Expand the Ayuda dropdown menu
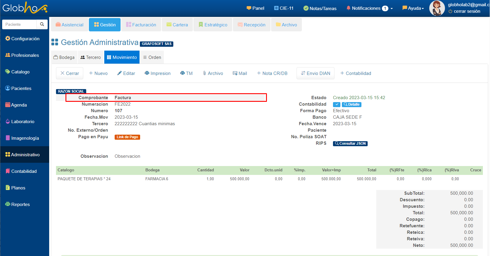Viewport: 490px width, 256px height. click(413, 8)
